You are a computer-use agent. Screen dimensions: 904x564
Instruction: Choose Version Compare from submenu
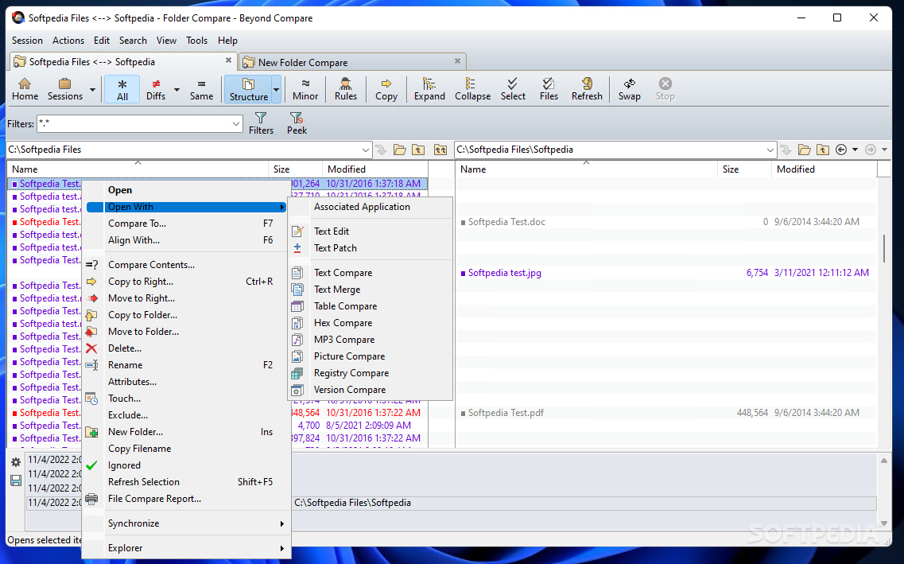click(371, 390)
